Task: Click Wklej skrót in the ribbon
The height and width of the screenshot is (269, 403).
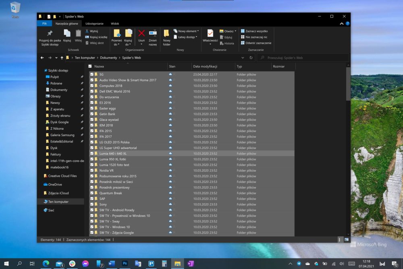Action: pyautogui.click(x=94, y=43)
